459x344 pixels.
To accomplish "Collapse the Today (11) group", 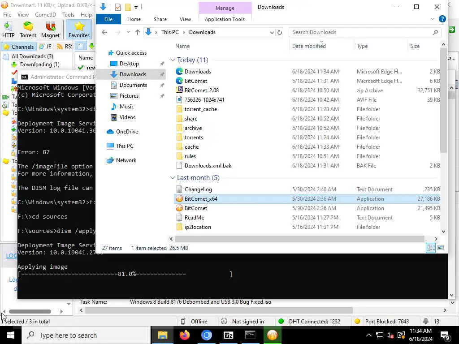I will point(173,60).
